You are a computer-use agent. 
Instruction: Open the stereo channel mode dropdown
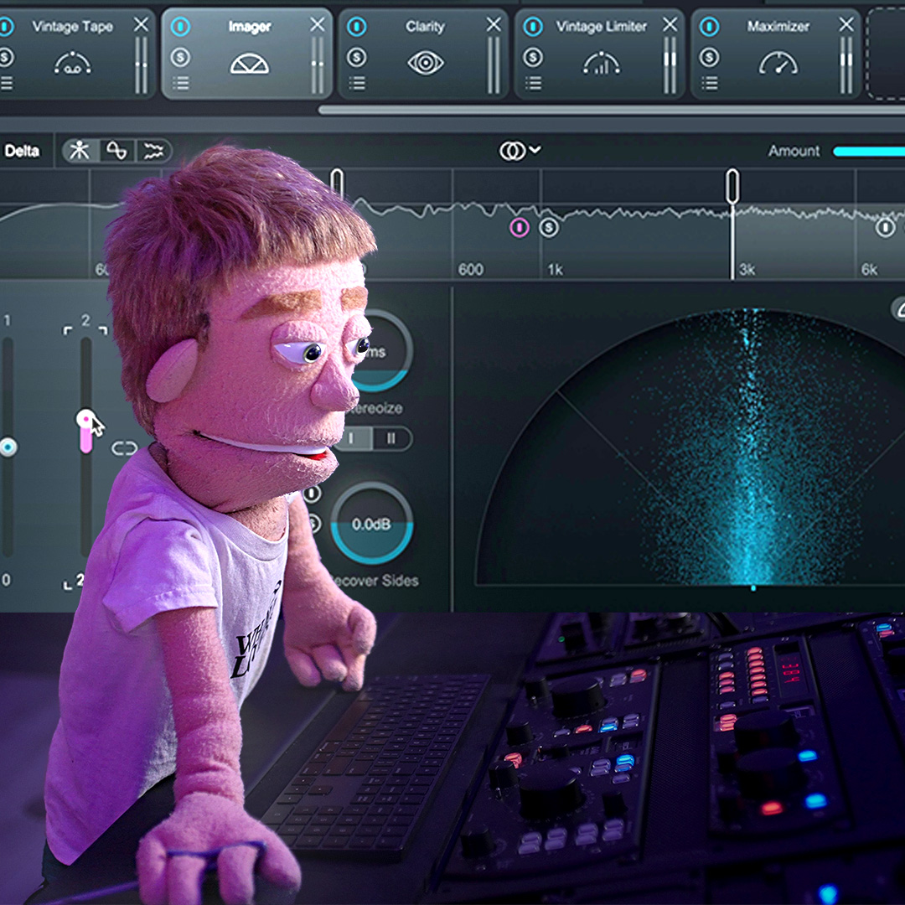click(x=520, y=151)
